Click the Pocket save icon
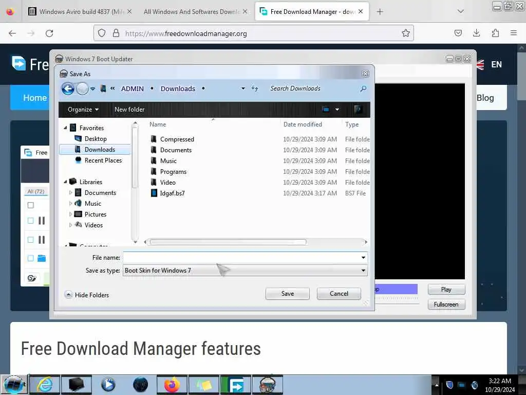This screenshot has height=395, width=526. [x=458, y=33]
